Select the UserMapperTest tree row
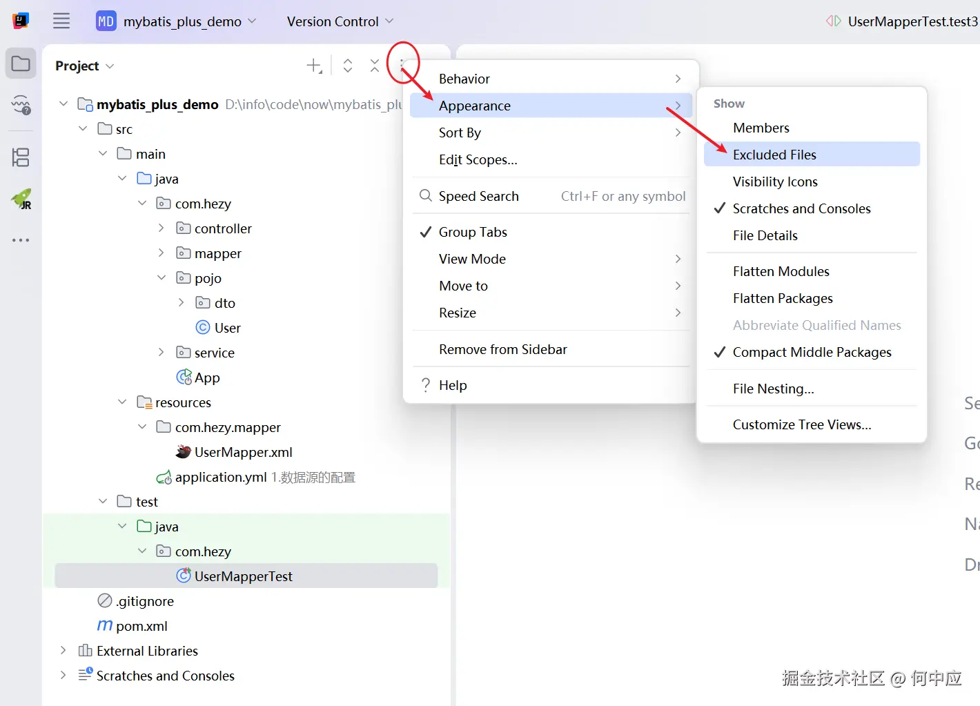Screen dimensions: 980x706 click(246, 576)
